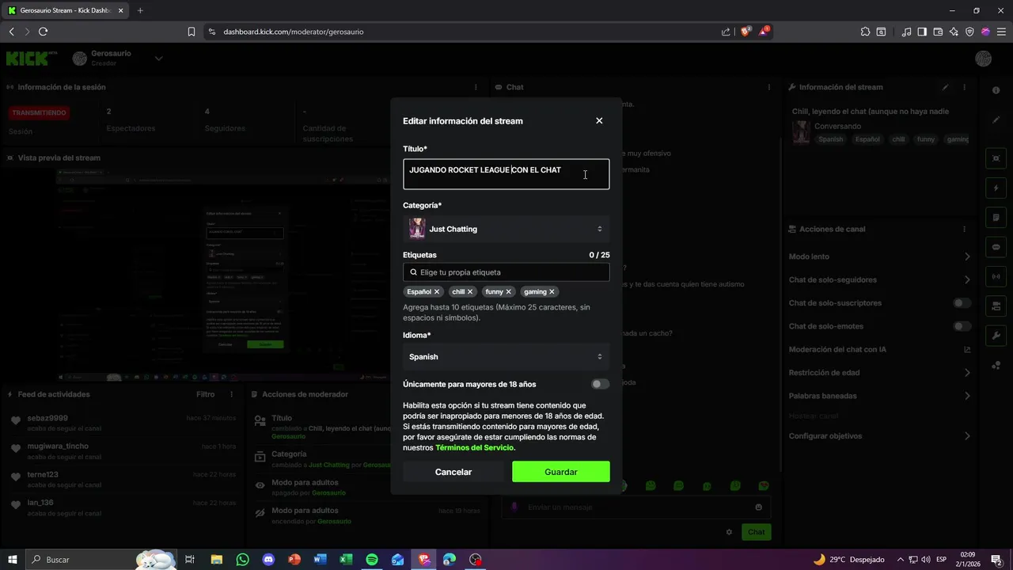Open chat settings gear icon

pos(729,532)
